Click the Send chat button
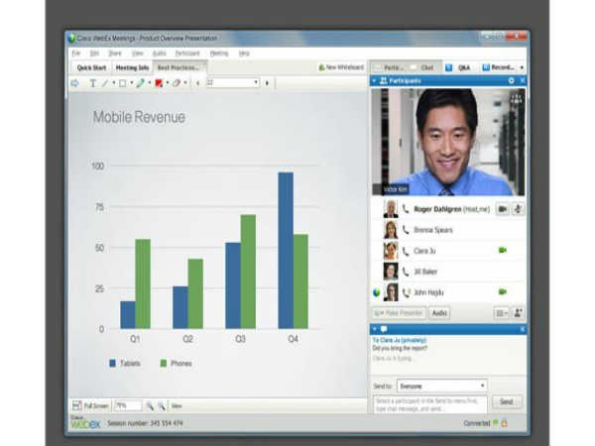Image resolution: width=595 pixels, height=446 pixels. (507, 401)
